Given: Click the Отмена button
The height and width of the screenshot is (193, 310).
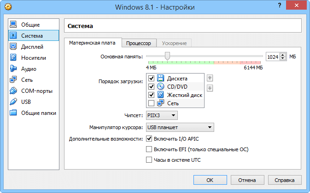Looking at the screenshot, I should (x=247, y=180).
